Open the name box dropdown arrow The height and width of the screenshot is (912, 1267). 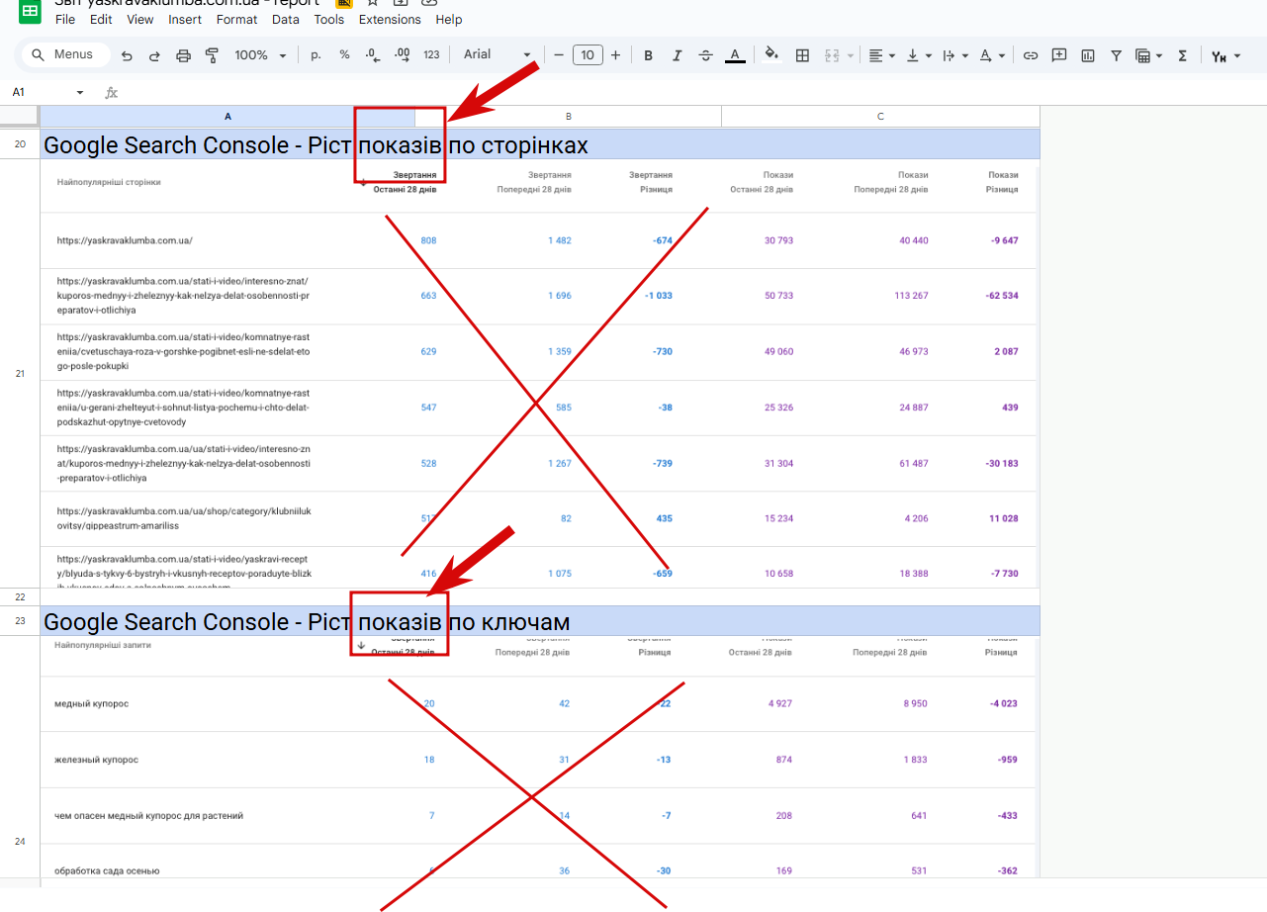pos(80,93)
